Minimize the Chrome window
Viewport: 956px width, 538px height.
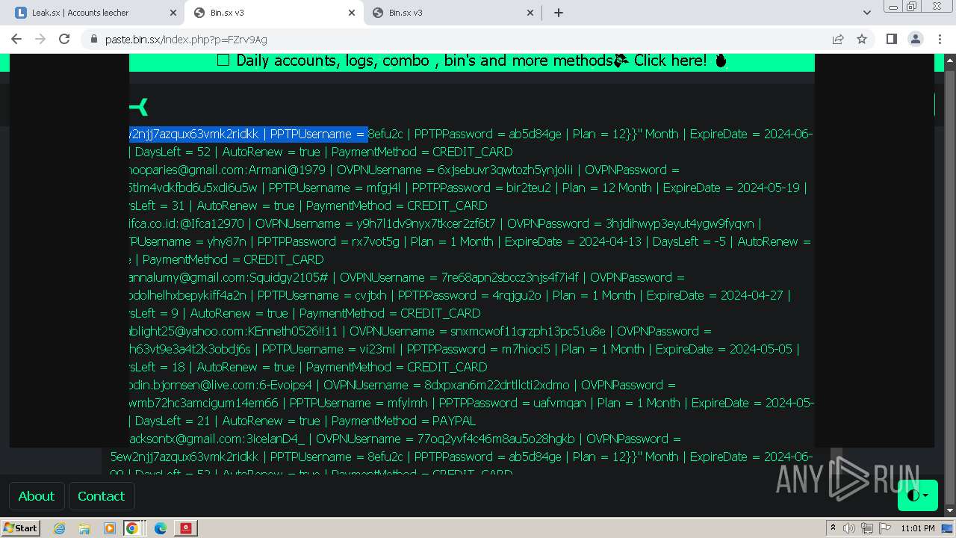click(x=893, y=7)
